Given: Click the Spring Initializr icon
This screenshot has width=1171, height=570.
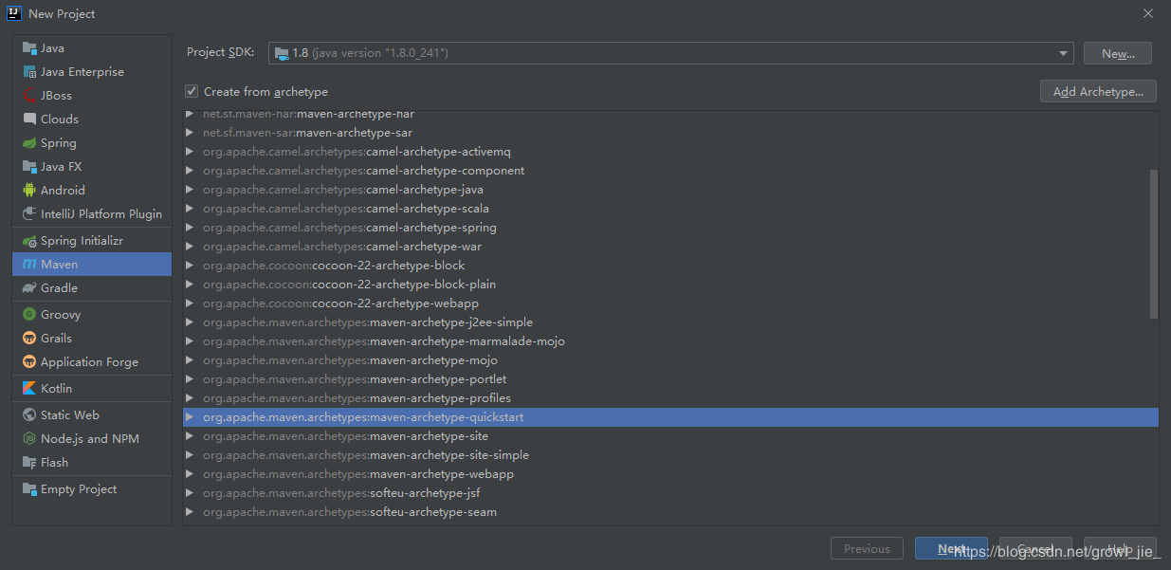Looking at the screenshot, I should (28, 241).
